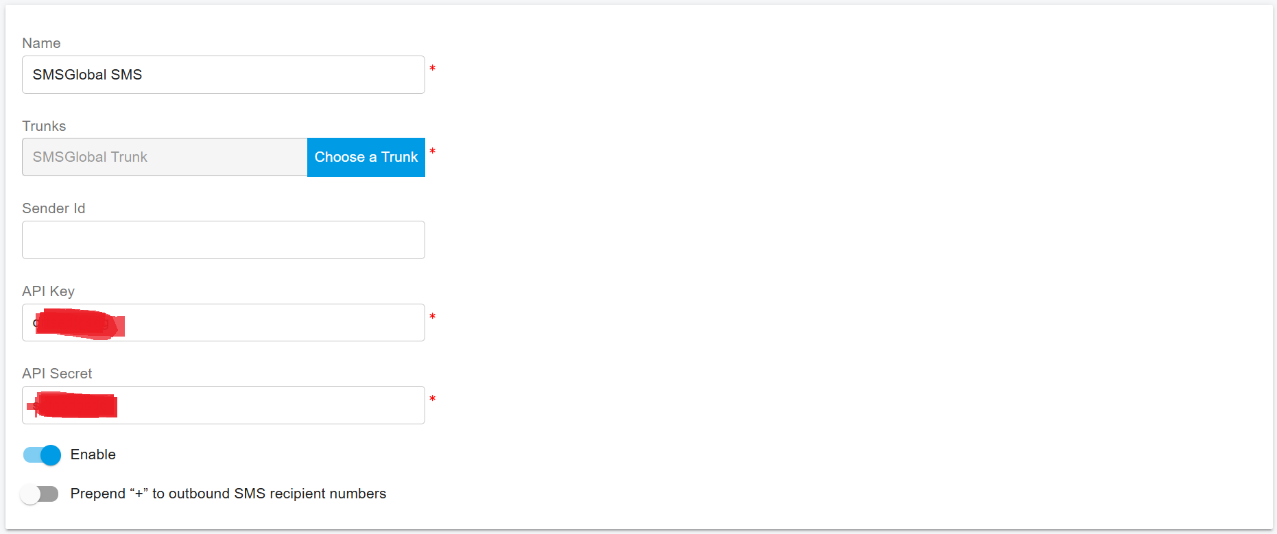Click the "API Key" field label
The image size is (1277, 534).
[48, 291]
